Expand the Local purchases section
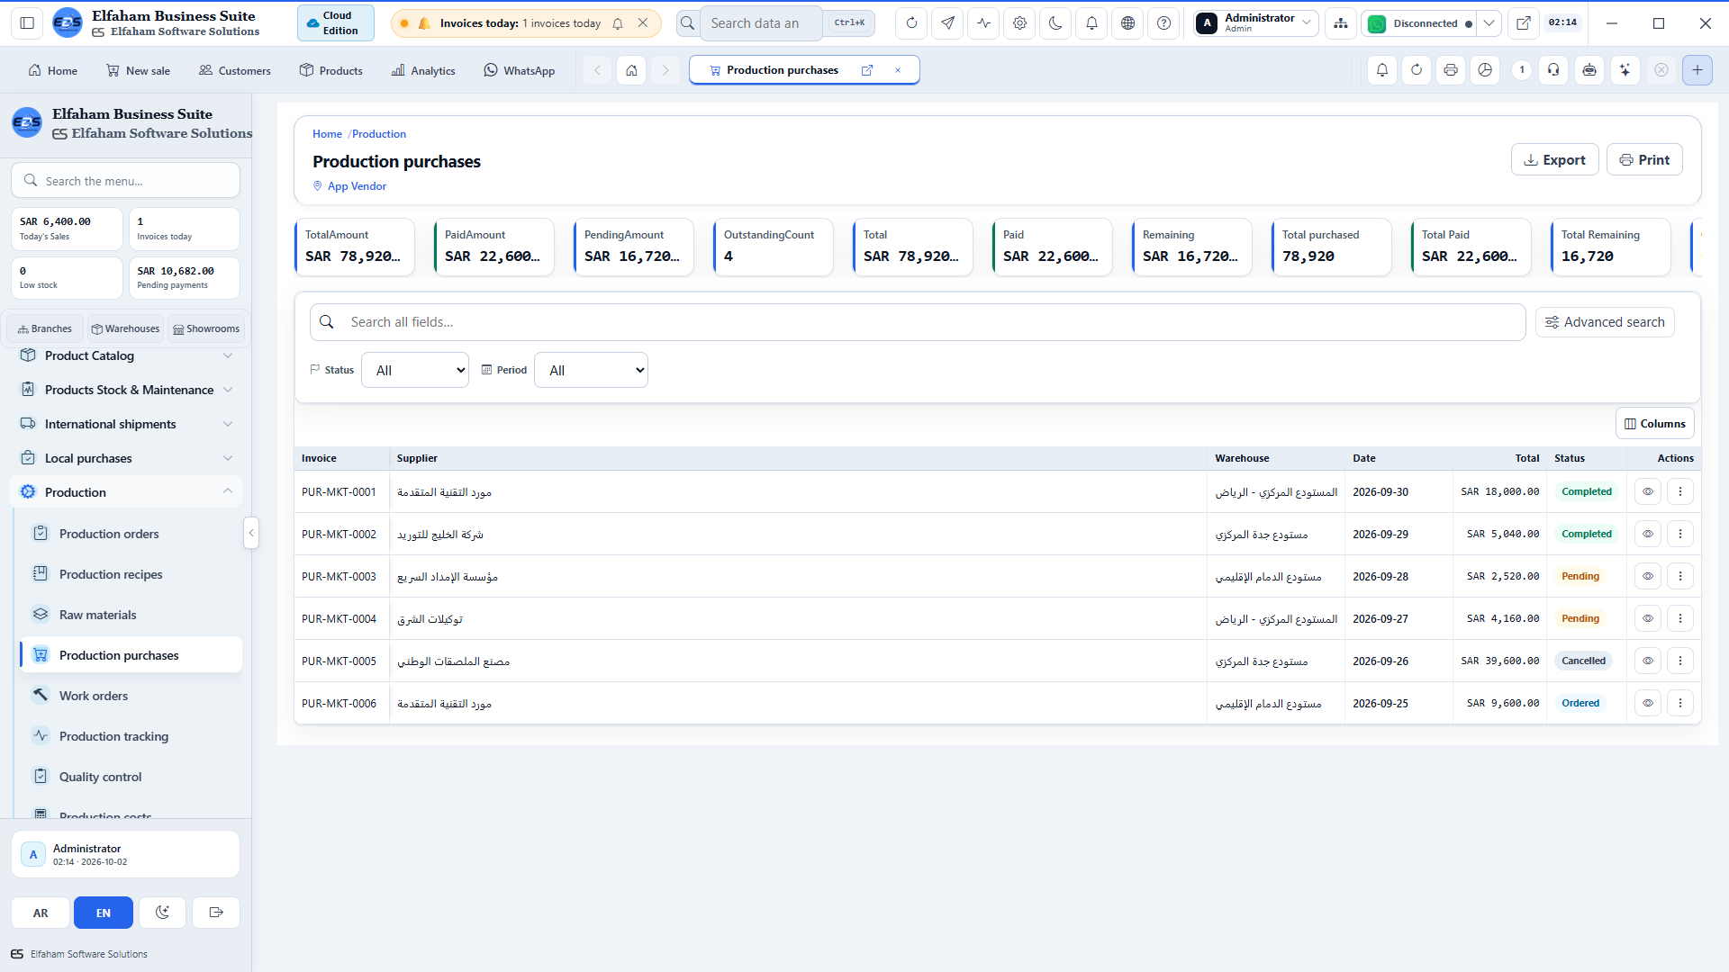1729x972 pixels. [x=125, y=458]
